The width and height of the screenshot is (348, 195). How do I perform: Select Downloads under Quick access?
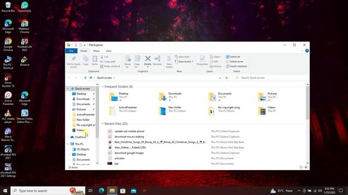pos(83,99)
